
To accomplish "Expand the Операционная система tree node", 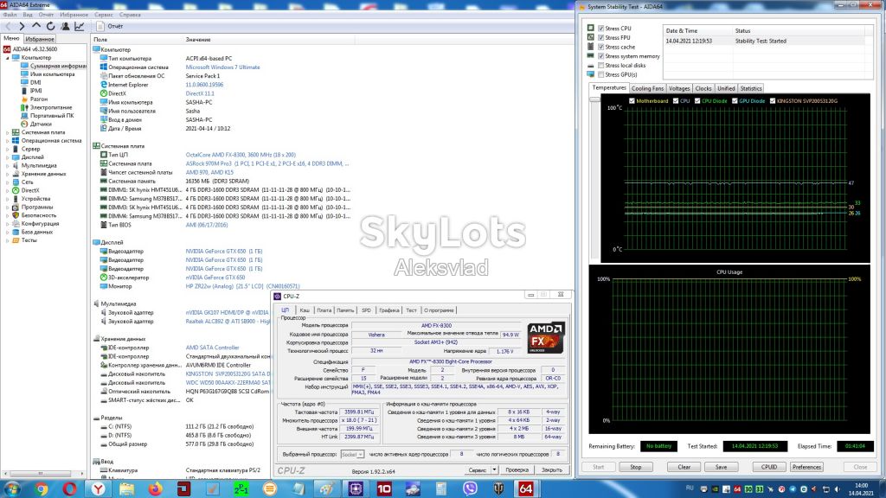I will click(7, 141).
